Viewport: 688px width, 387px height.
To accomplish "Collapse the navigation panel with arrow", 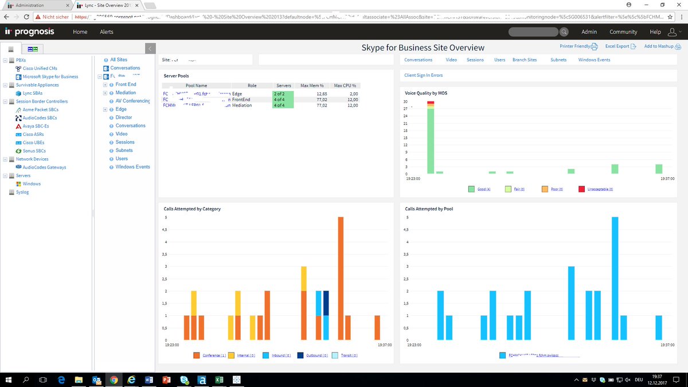I will [150, 49].
